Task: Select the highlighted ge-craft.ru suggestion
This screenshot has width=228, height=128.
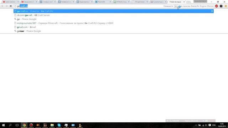Action: 114,11
